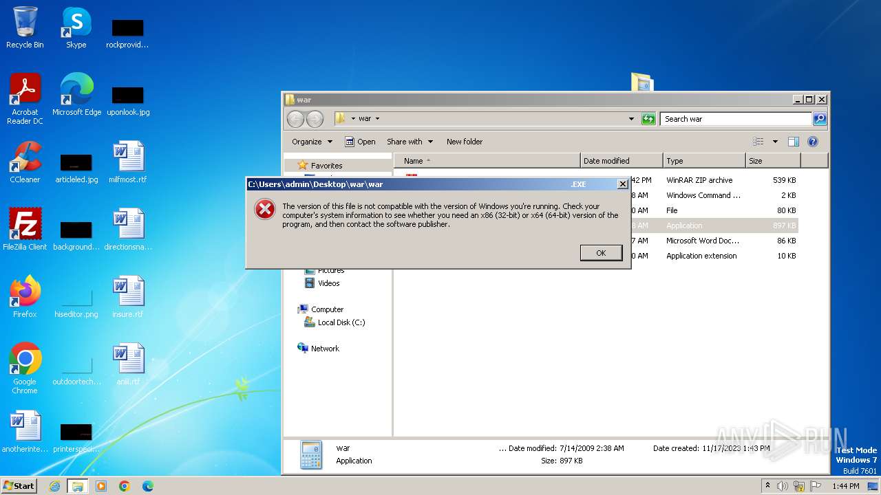
Task: Select the directionsna... document on desktop
Action: coord(127,230)
